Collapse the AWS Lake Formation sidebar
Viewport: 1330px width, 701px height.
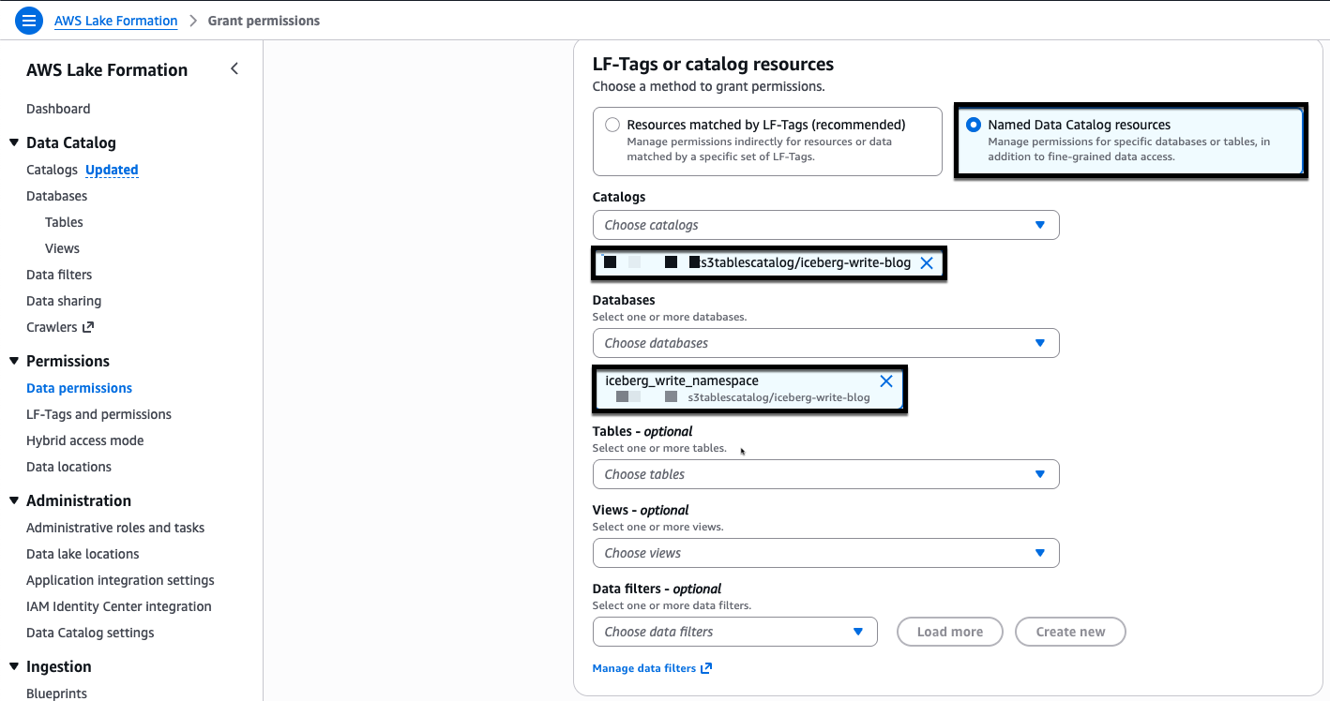point(234,68)
